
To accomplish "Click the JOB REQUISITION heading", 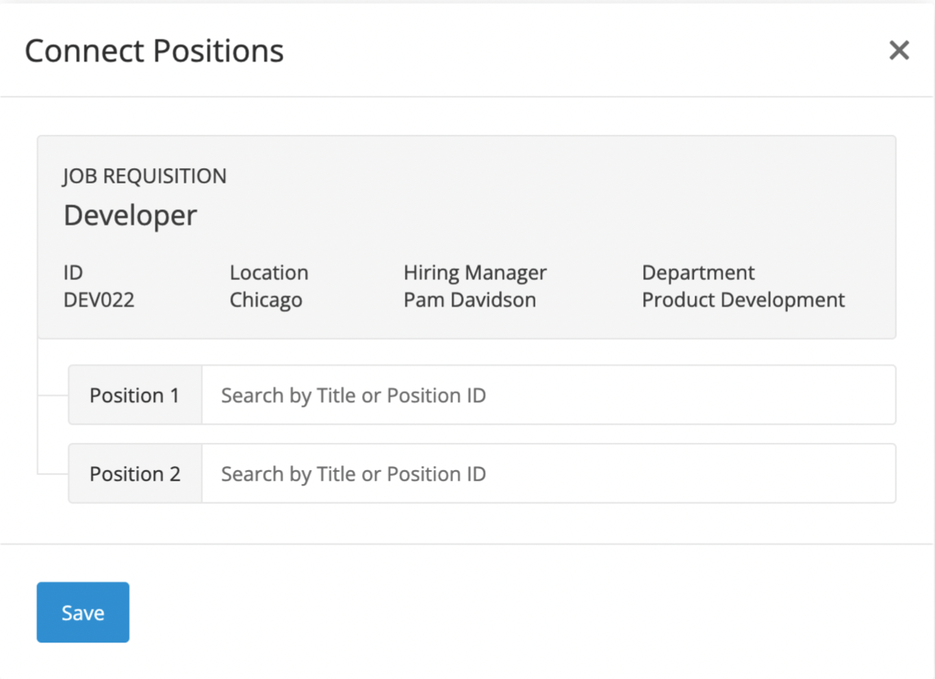I will pos(144,176).
